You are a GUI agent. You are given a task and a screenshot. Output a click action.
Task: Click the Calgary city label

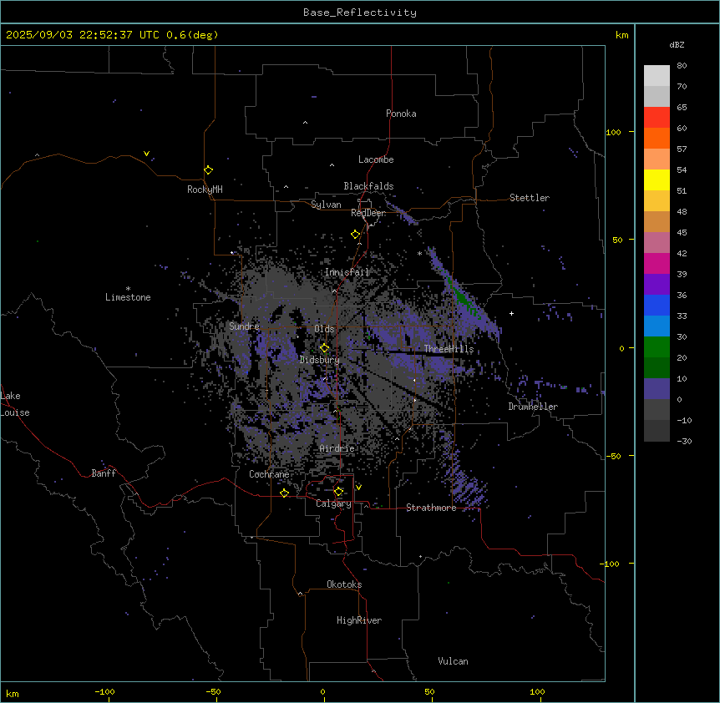(333, 503)
